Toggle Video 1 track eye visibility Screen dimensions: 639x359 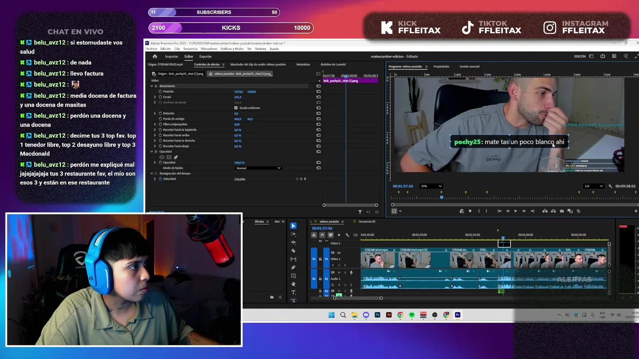pos(339,253)
